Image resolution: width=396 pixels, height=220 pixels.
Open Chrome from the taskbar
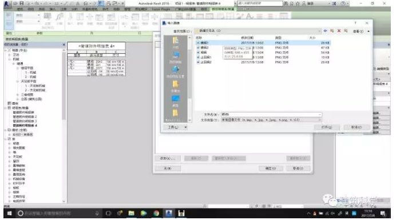click(156, 213)
